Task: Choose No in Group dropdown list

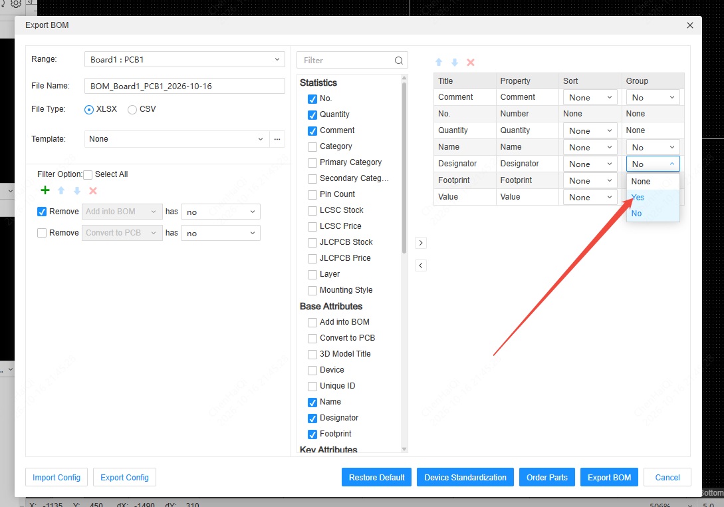Action: (x=653, y=214)
